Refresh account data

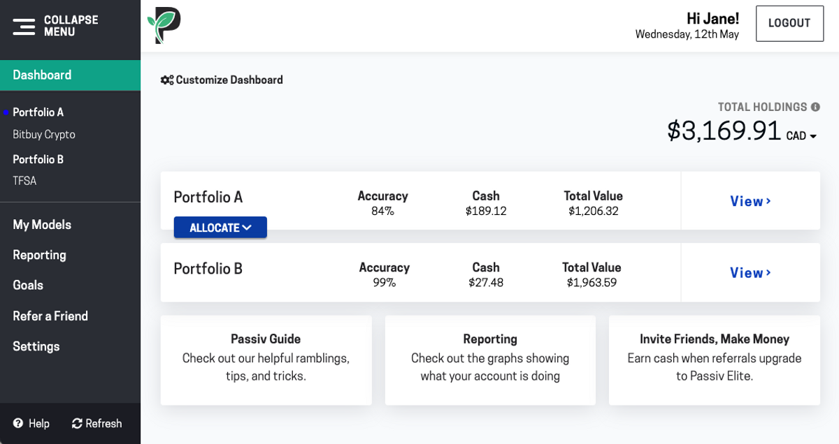point(97,423)
